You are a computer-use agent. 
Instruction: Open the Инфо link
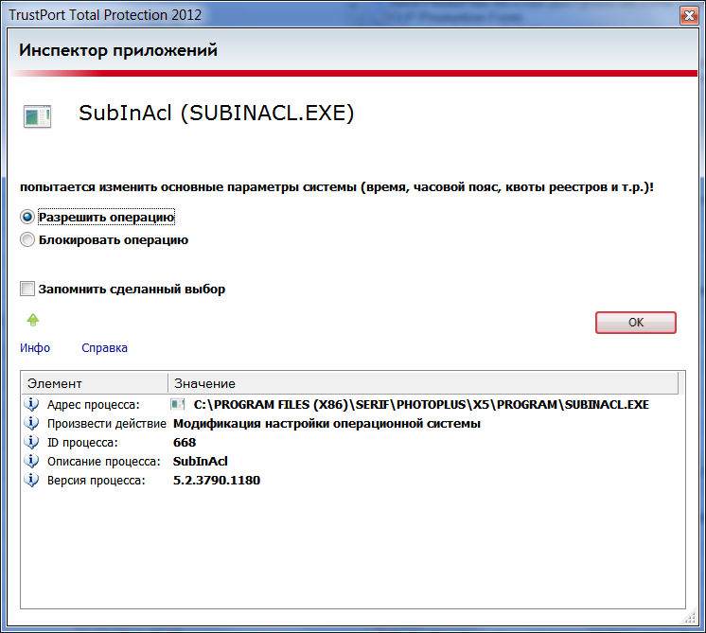[x=35, y=347]
